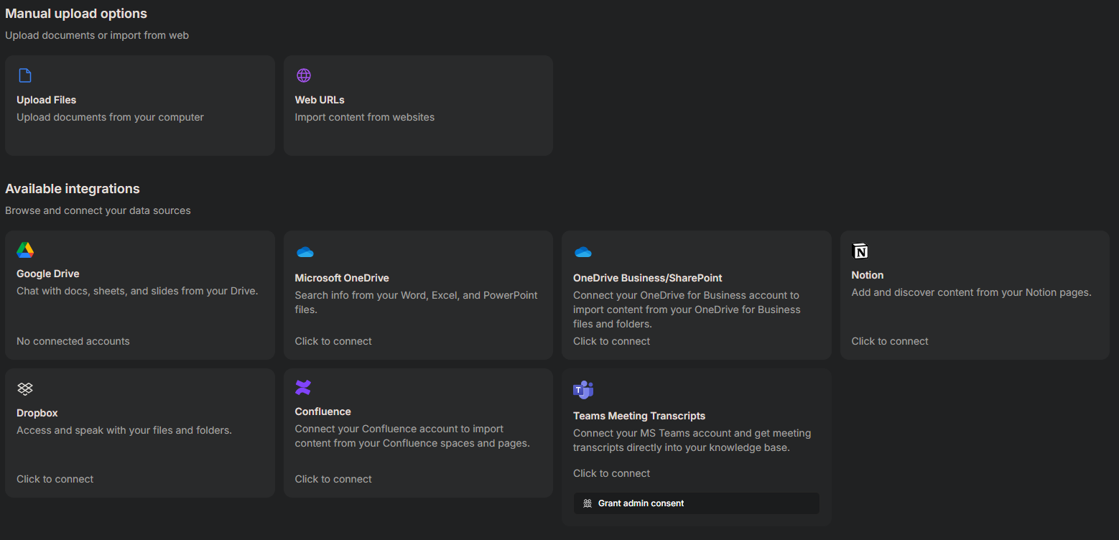Select the Notion card title
This screenshot has height=540, width=1119.
[x=868, y=275]
